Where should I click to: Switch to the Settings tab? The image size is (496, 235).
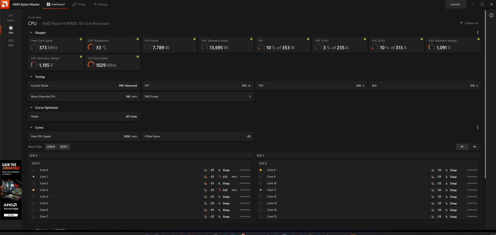[x=100, y=4]
